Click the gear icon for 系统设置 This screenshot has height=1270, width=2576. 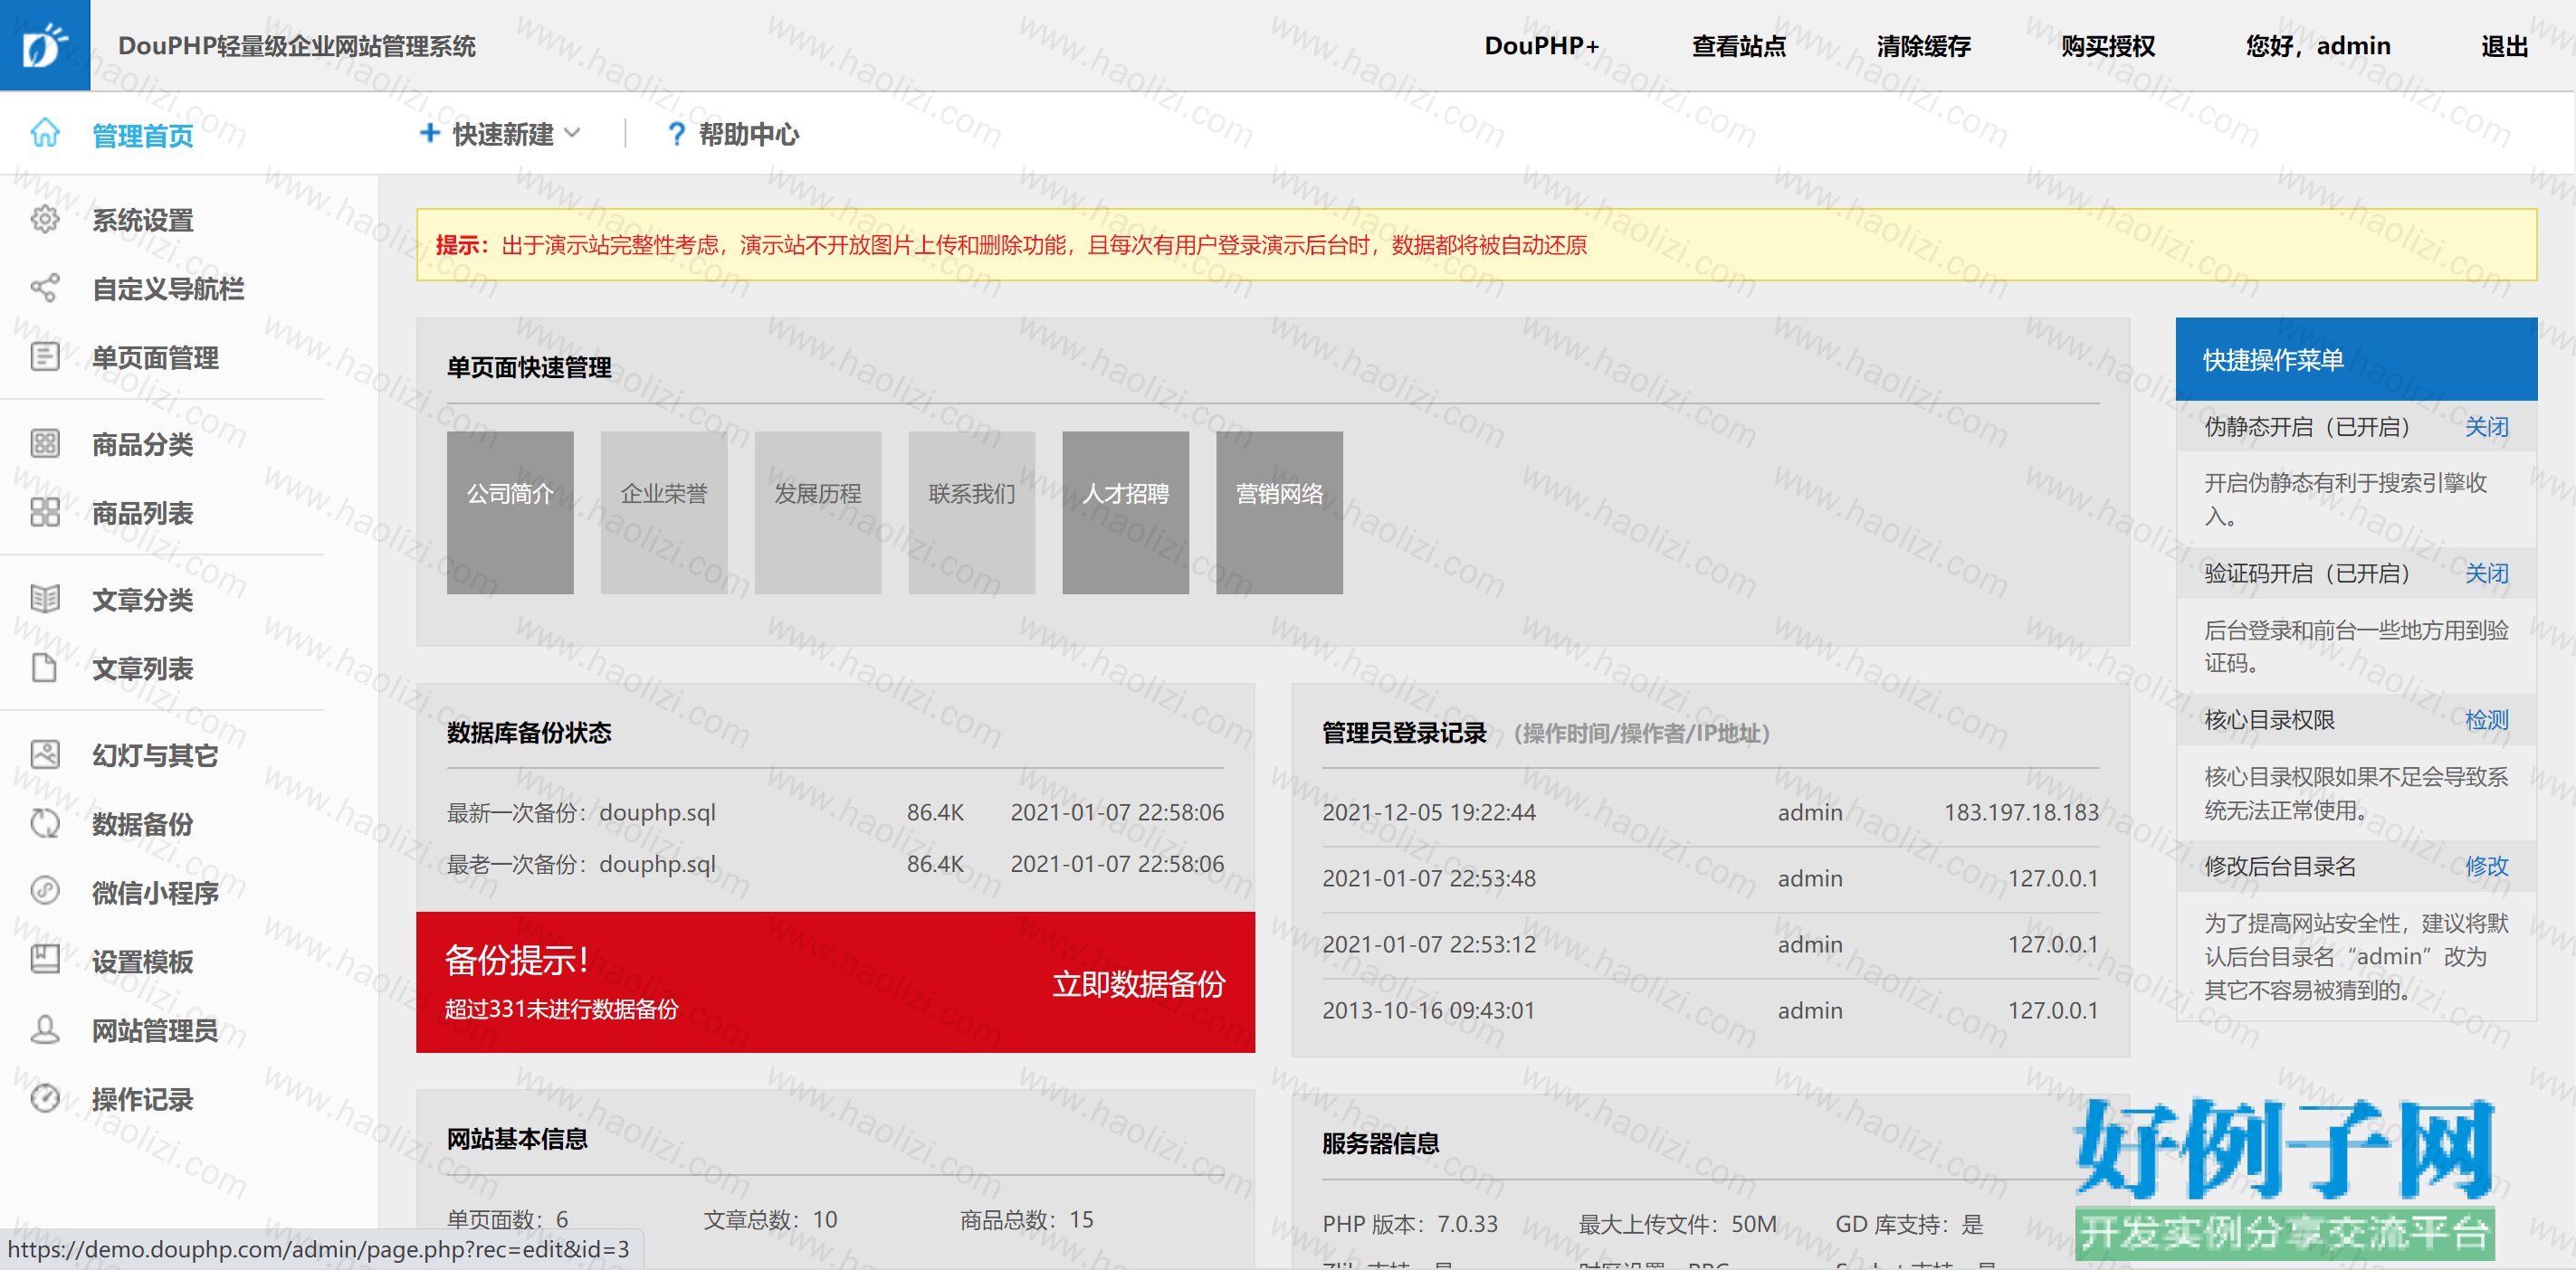click(x=45, y=219)
